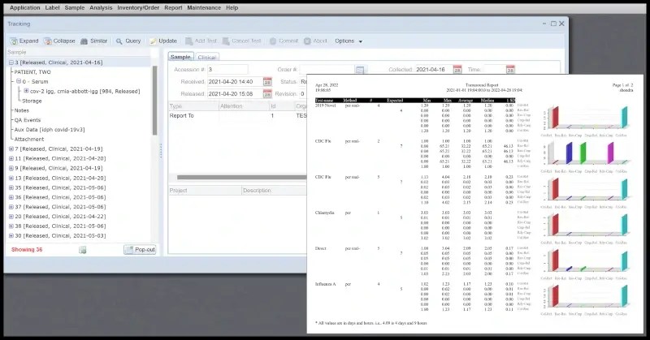This screenshot has width=650, height=340.
Task: Click the Project column header
Action: pos(205,191)
